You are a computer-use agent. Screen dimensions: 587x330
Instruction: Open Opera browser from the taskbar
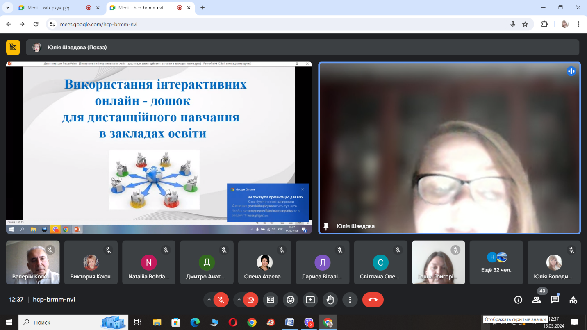pos(233,323)
